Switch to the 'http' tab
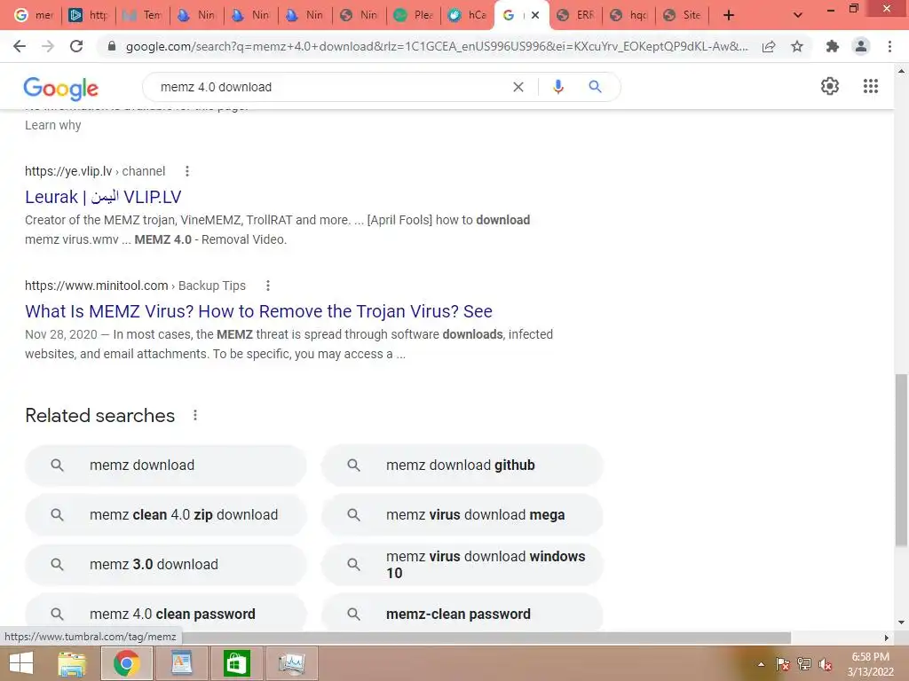The width and height of the screenshot is (909, 681). (x=88, y=15)
